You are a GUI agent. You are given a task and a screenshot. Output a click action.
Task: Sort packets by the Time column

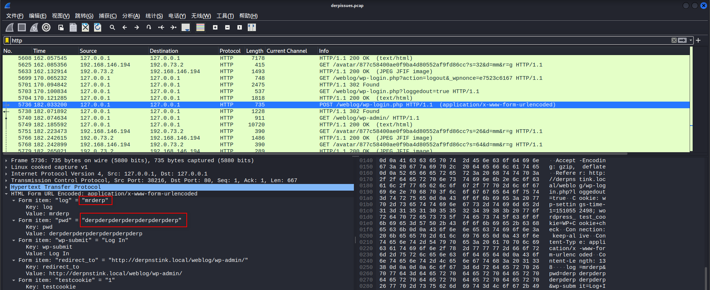pos(55,51)
